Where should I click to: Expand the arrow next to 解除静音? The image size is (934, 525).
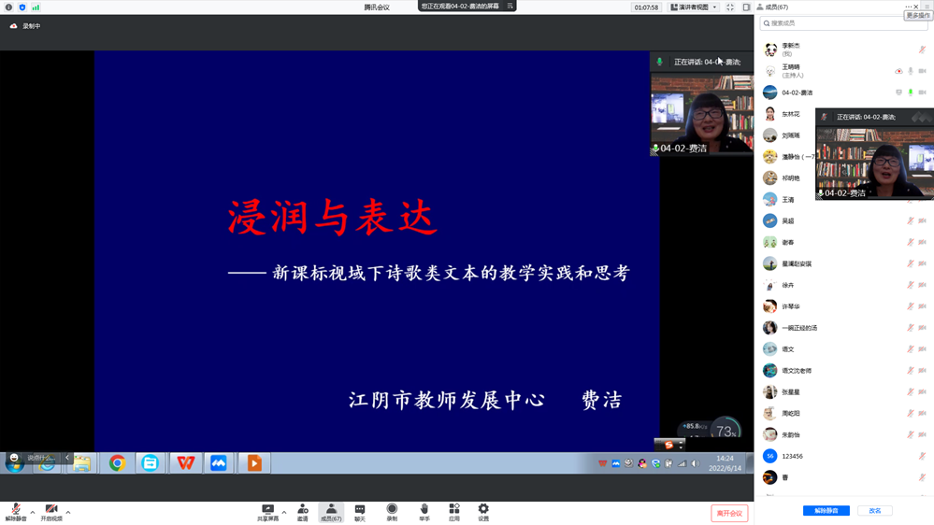point(33,512)
